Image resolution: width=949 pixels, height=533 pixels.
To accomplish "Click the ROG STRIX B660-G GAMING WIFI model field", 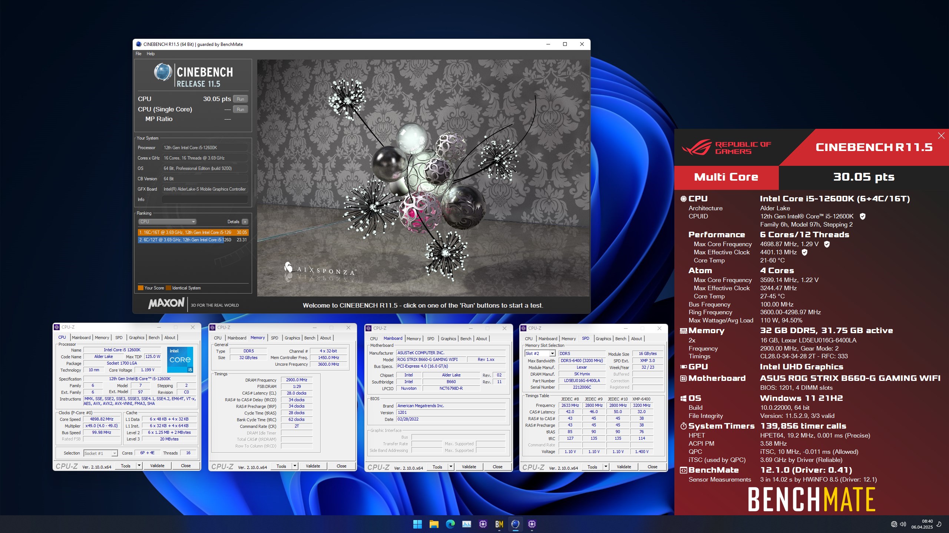I will [431, 359].
